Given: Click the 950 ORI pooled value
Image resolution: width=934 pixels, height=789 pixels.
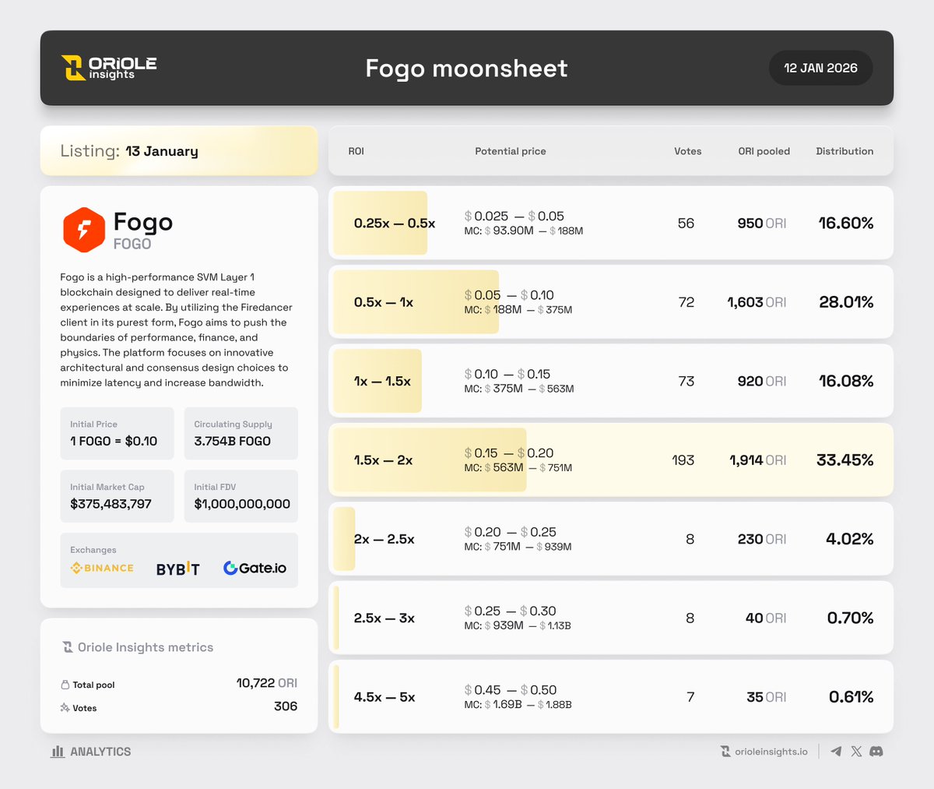Looking at the screenshot, I should (x=762, y=224).
